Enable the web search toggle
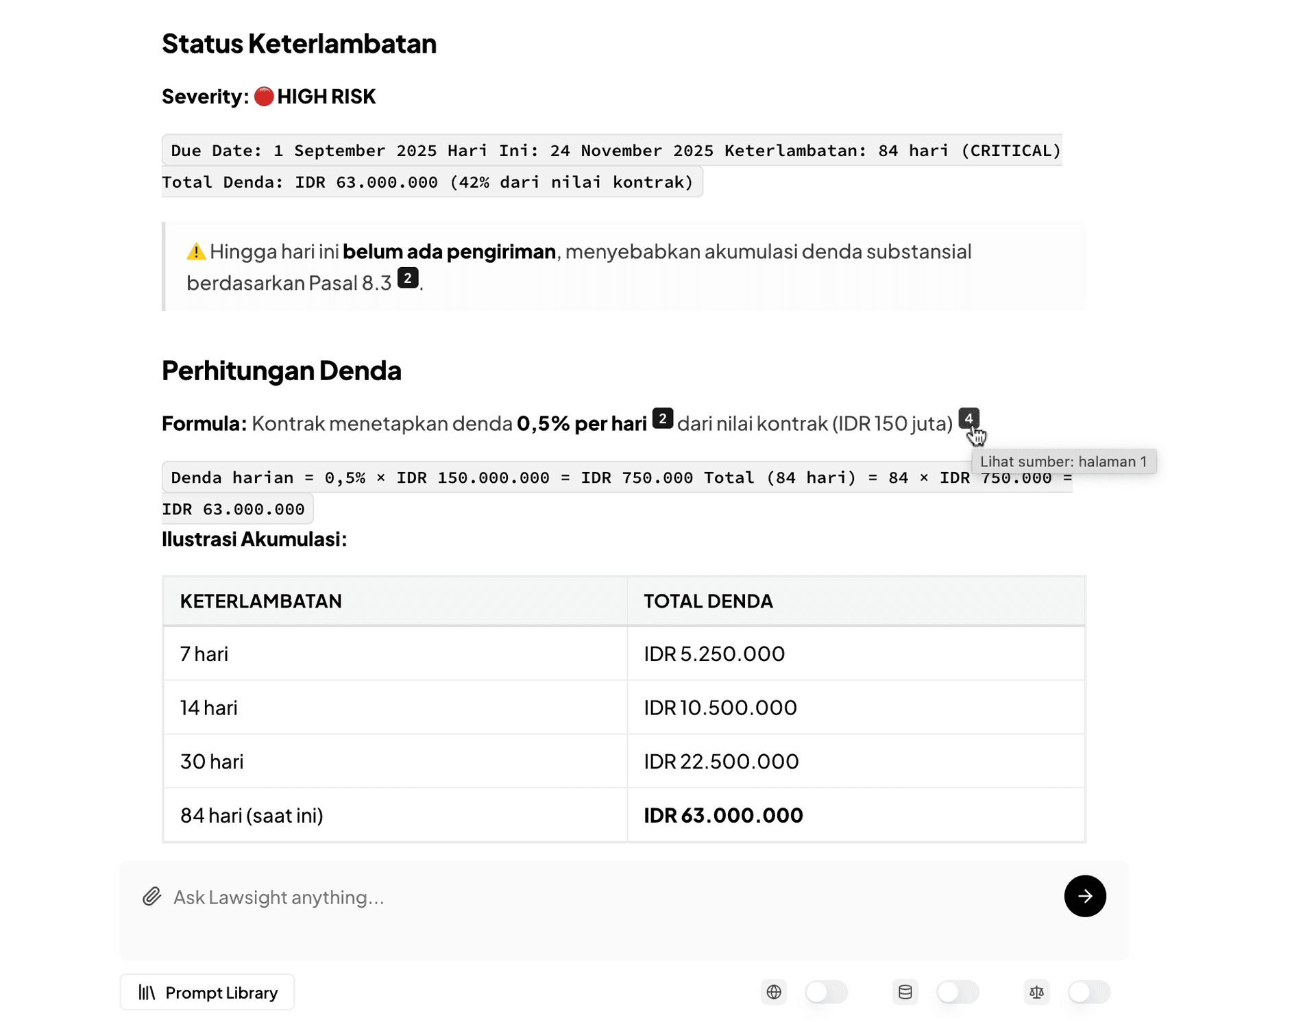Viewport: 1316px width, 1022px height. 826,991
